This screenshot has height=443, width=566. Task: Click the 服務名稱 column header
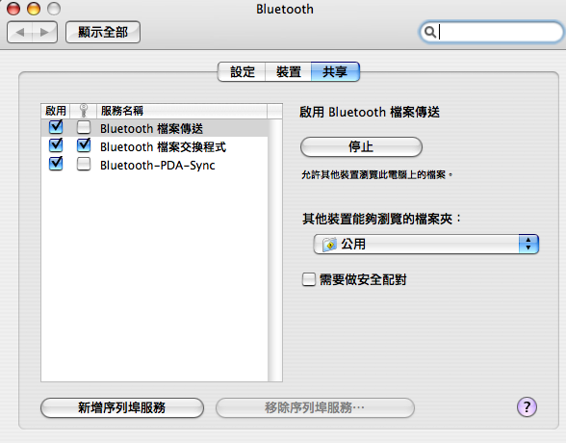click(x=182, y=111)
